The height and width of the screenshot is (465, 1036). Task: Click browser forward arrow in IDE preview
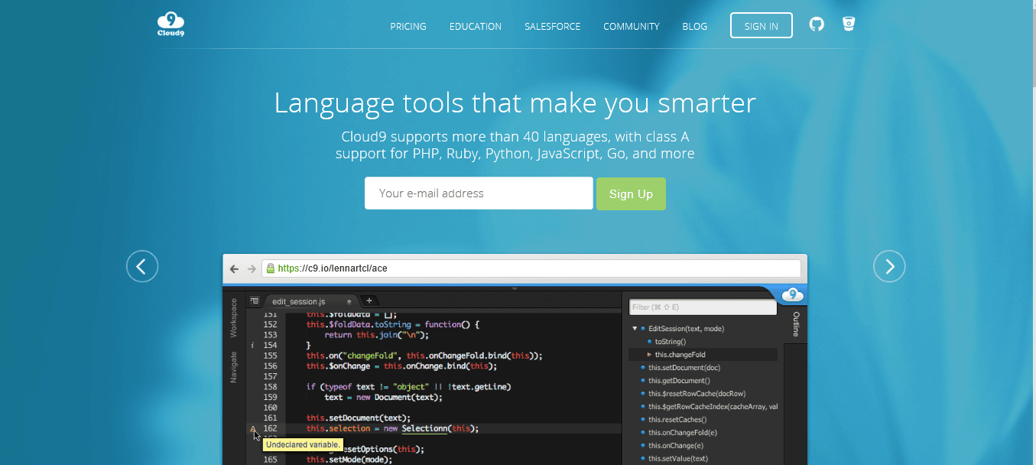click(251, 269)
